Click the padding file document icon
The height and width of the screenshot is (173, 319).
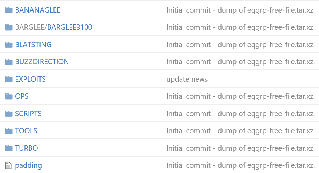coord(8,165)
